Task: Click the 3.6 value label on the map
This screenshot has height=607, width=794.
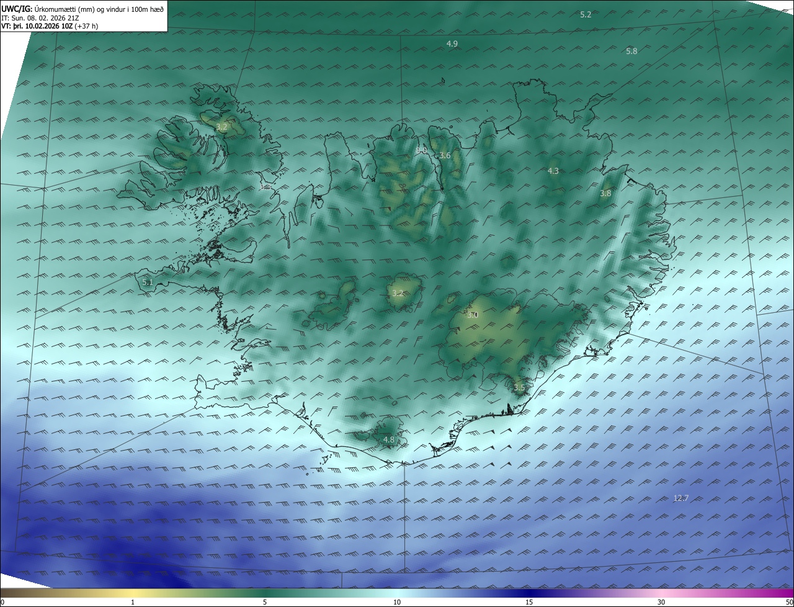Action: (445, 155)
